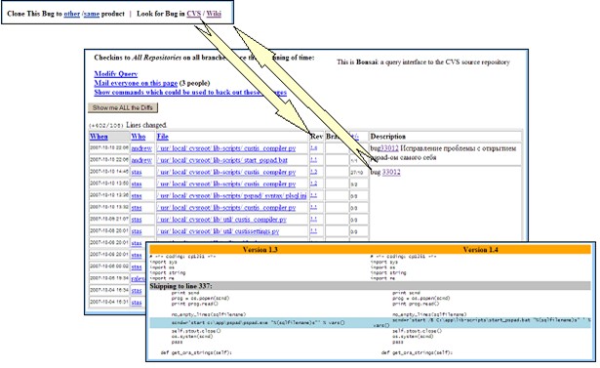Open bug 33012 link in second description
Viewport: 600px width, 368px height.
click(391, 172)
